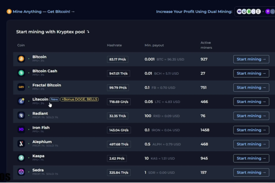The height and width of the screenshot is (183, 275).
Task: Click the Litecoin 'New' badge
Action: 54,99
